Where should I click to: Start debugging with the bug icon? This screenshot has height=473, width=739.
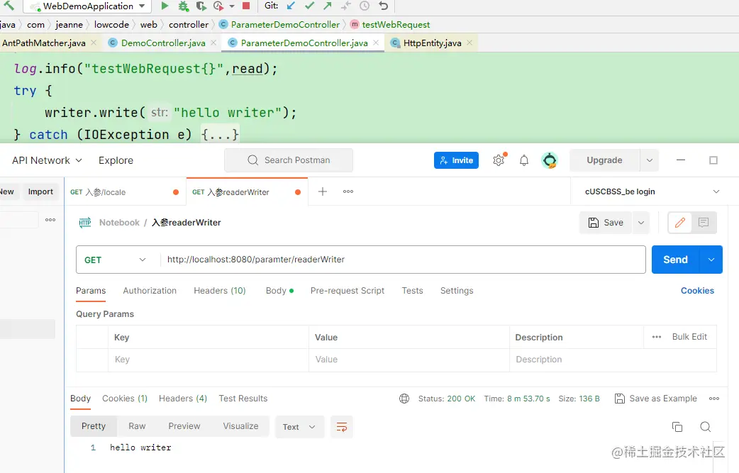(x=183, y=6)
